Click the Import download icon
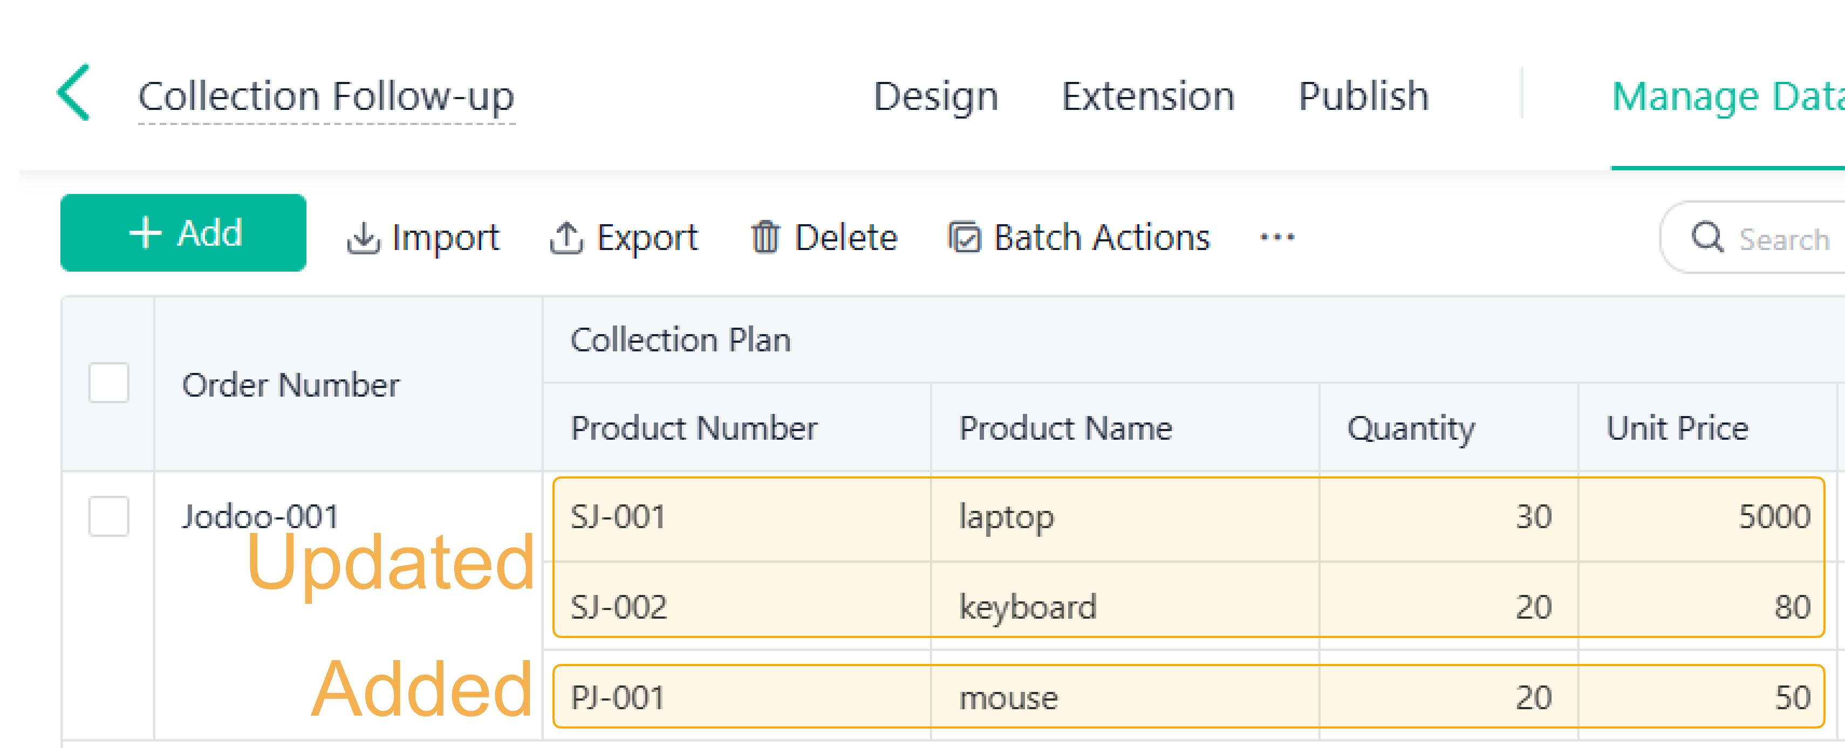Screen dimensions: 1845x748 (x=363, y=238)
